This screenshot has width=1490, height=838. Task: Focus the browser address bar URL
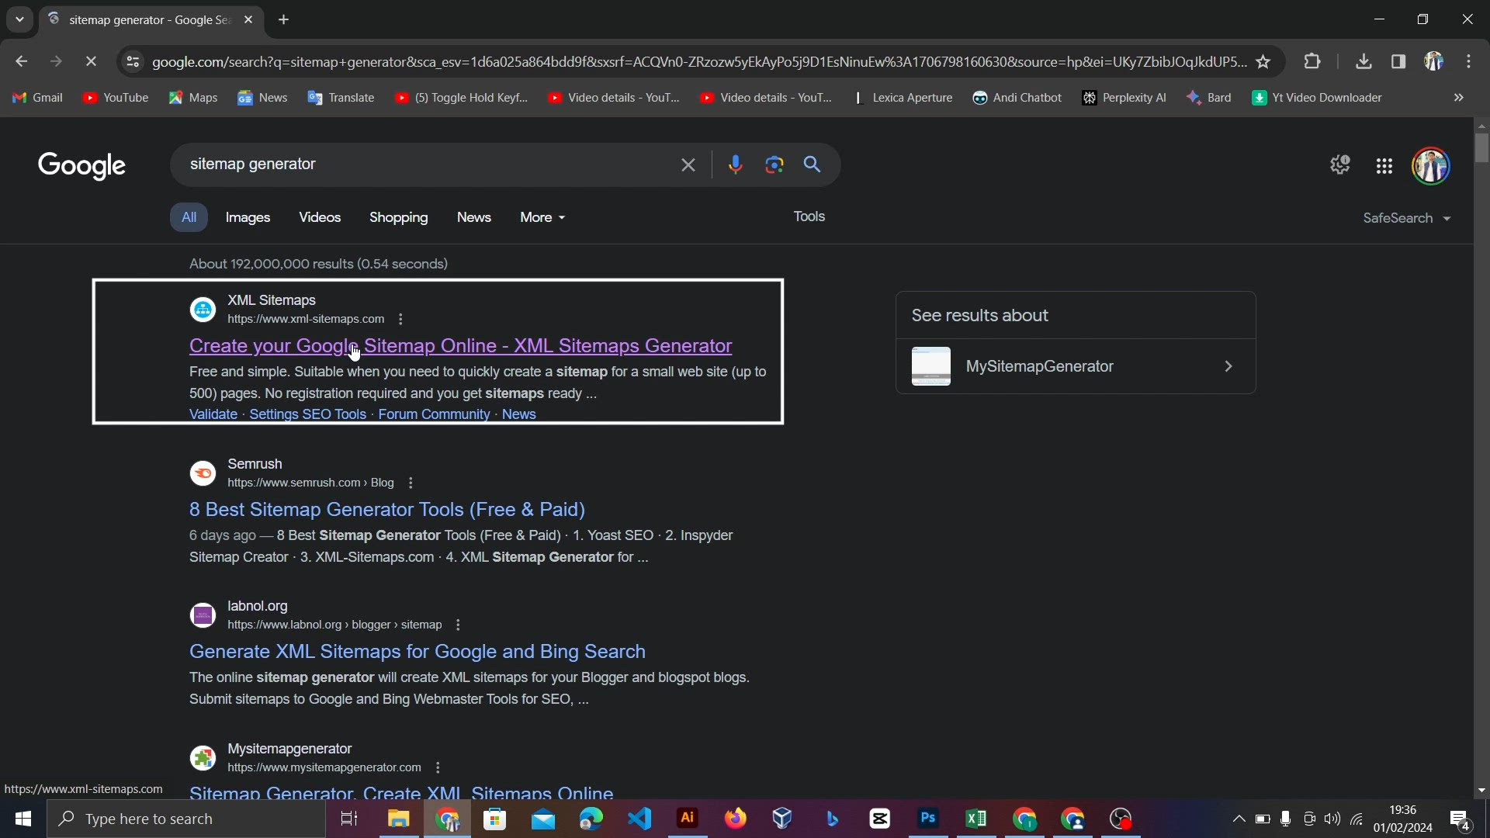coord(698,61)
